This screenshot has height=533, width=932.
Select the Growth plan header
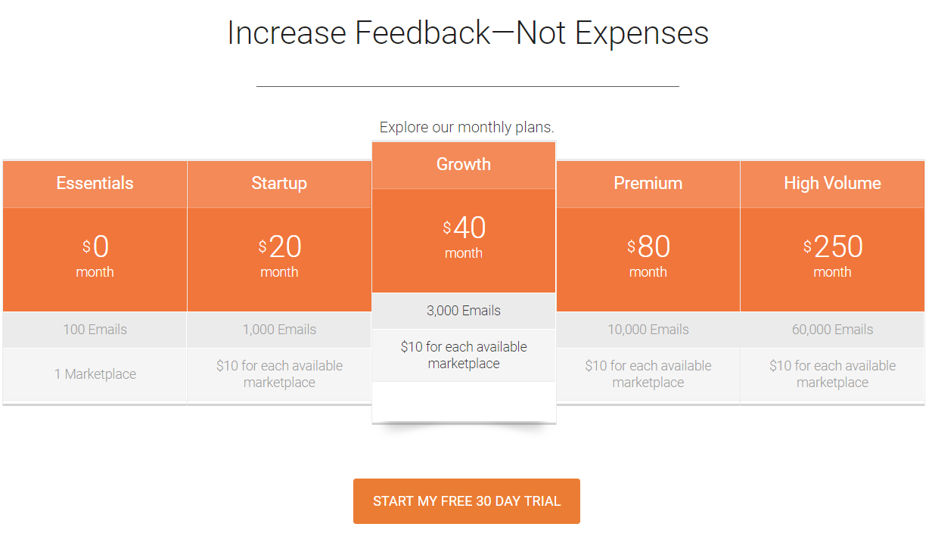click(x=463, y=164)
